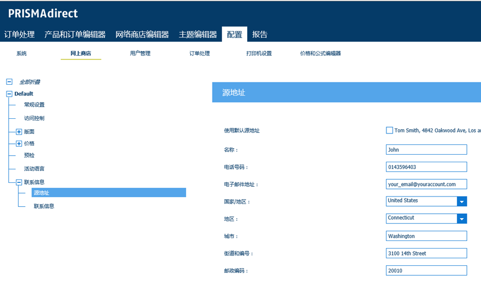The height and width of the screenshot is (286, 481).
Task: Switch to the 订单处理 main tab
Action: pos(20,34)
